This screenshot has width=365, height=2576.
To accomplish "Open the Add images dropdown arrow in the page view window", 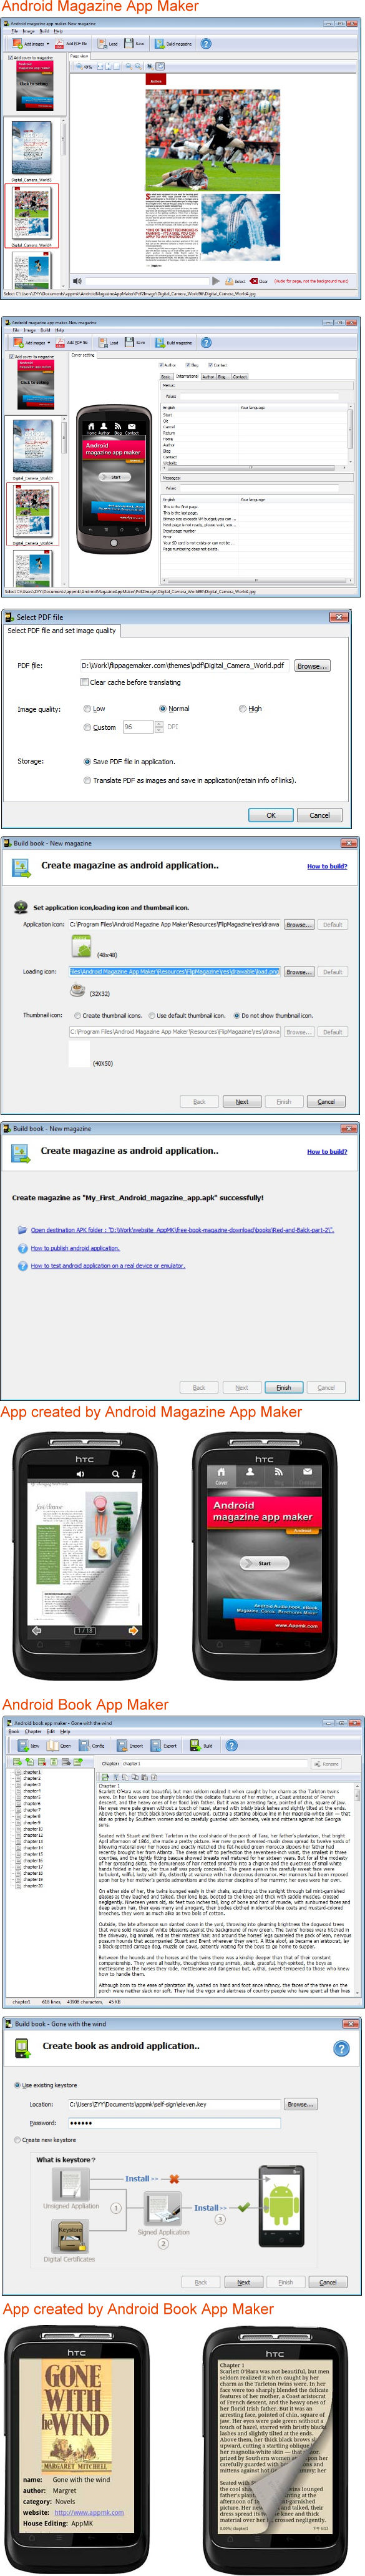I will pos(47,43).
